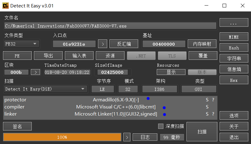Open the Hex viewer button

click(x=234, y=80)
